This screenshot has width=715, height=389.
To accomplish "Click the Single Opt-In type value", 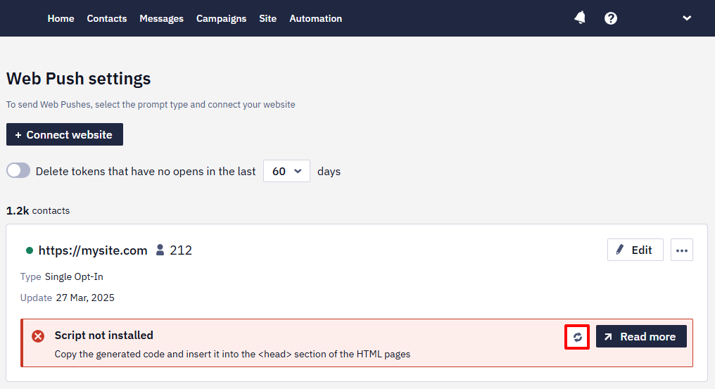I will (74, 277).
